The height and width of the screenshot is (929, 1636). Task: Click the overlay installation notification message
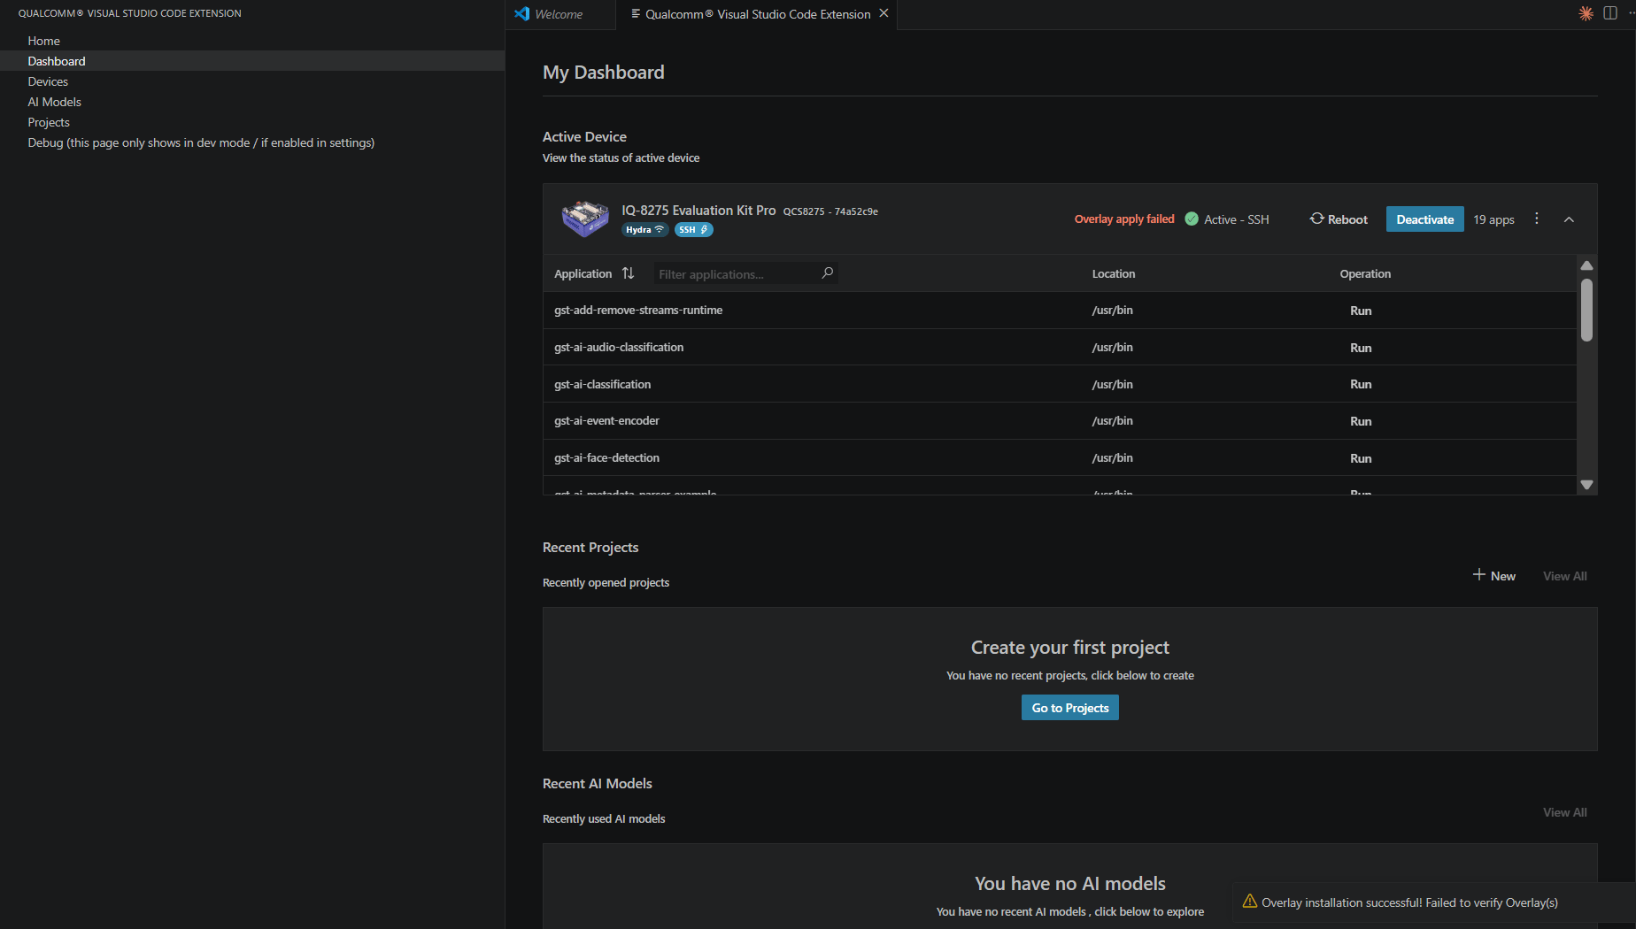tap(1409, 903)
